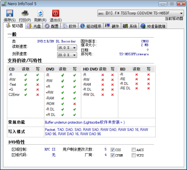Switch to the 驱动程序 (Drivers) tab

pos(91,26)
